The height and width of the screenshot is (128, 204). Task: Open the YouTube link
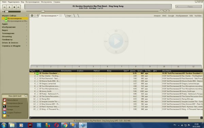pyautogui.click(x=198, y=16)
